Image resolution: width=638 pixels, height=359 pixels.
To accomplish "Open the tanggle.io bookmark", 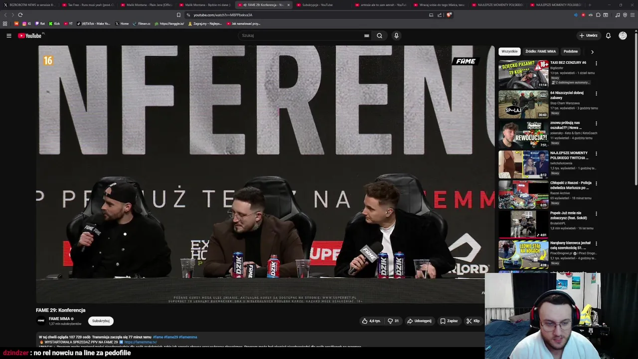I will [169, 23].
